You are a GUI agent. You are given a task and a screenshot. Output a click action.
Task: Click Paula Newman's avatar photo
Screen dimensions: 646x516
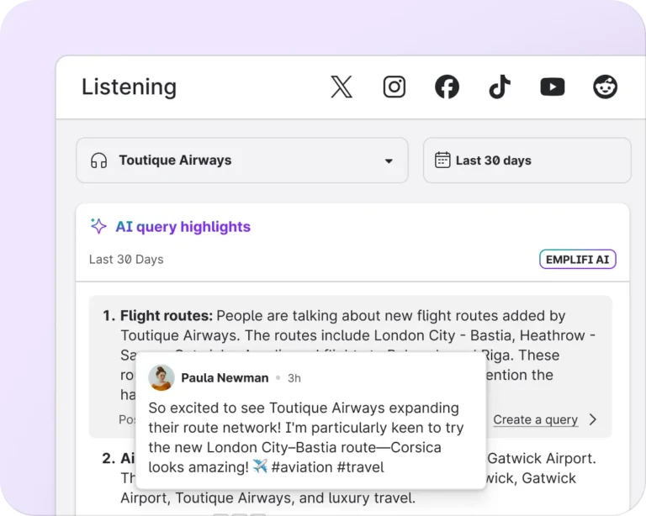[x=161, y=377]
